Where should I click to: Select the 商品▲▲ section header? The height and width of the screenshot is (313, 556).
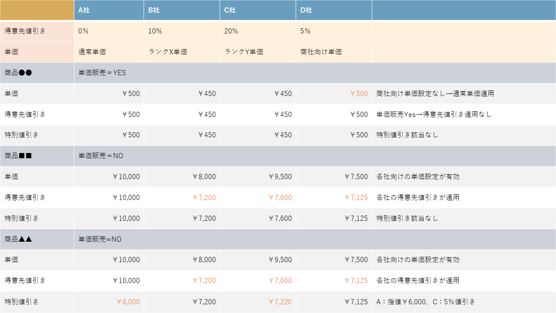pos(37,239)
